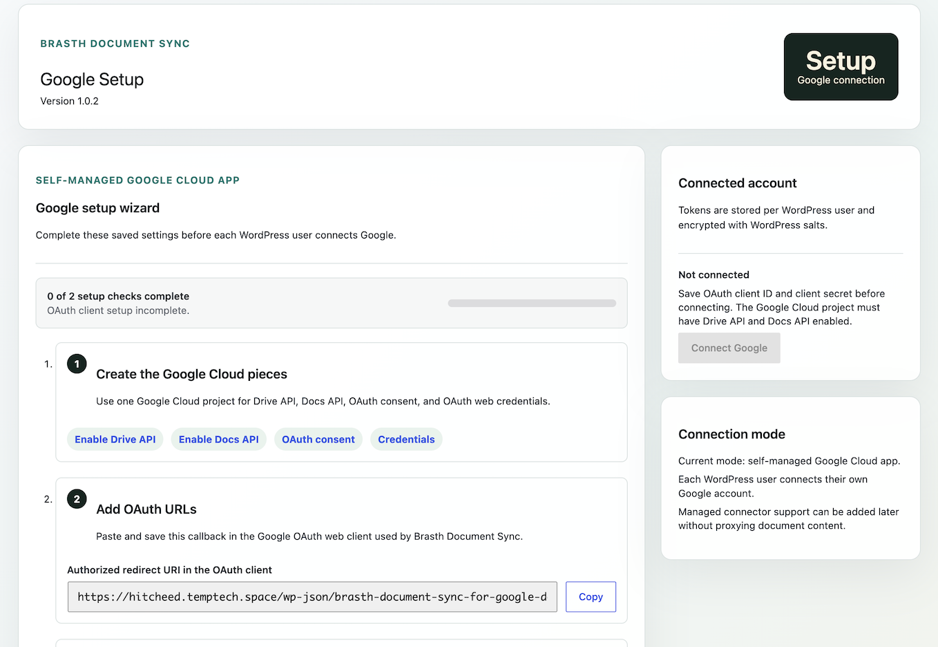Open the Enable Docs API link
Image resolution: width=938 pixels, height=647 pixels.
tap(219, 440)
